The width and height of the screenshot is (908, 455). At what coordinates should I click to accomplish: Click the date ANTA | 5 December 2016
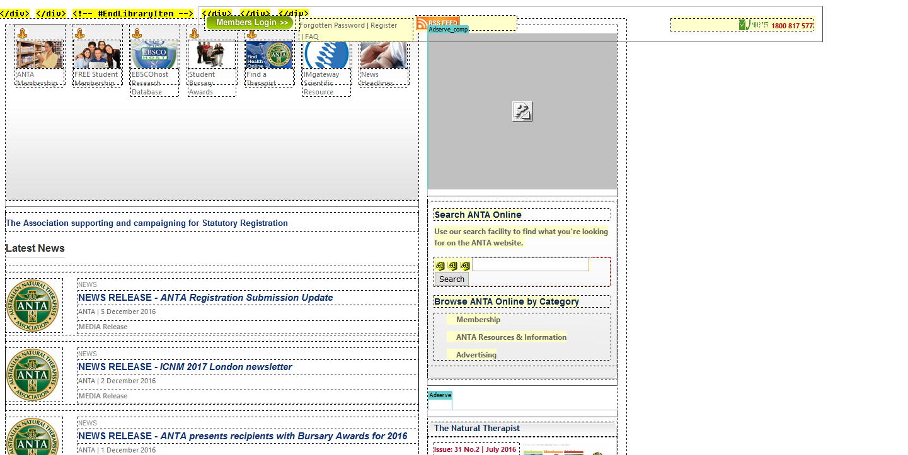[x=117, y=312]
